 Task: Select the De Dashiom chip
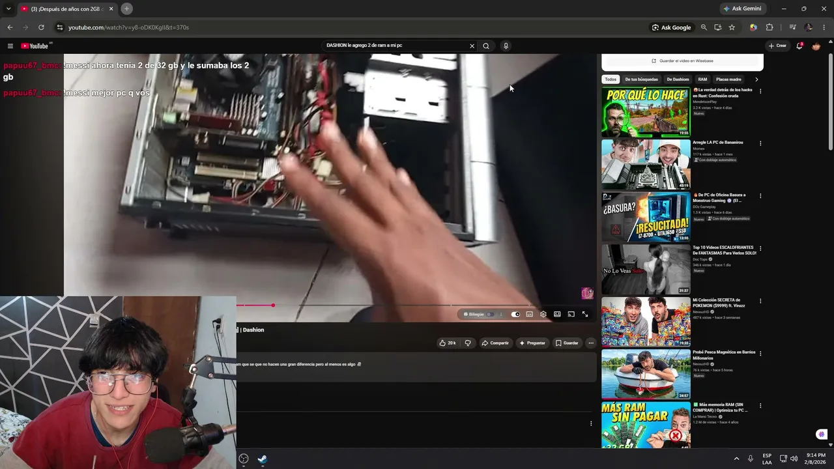678,79
